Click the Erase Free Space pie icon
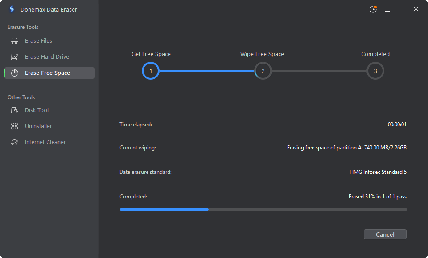Screen dimensions: 428x258 coord(14,73)
